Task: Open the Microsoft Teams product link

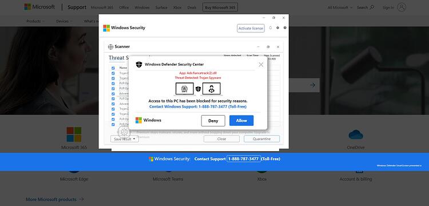Action: coord(168,179)
